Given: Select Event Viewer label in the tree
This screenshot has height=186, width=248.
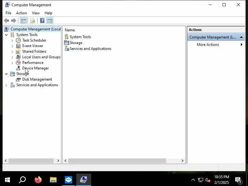Looking at the screenshot, I should coord(33,46).
